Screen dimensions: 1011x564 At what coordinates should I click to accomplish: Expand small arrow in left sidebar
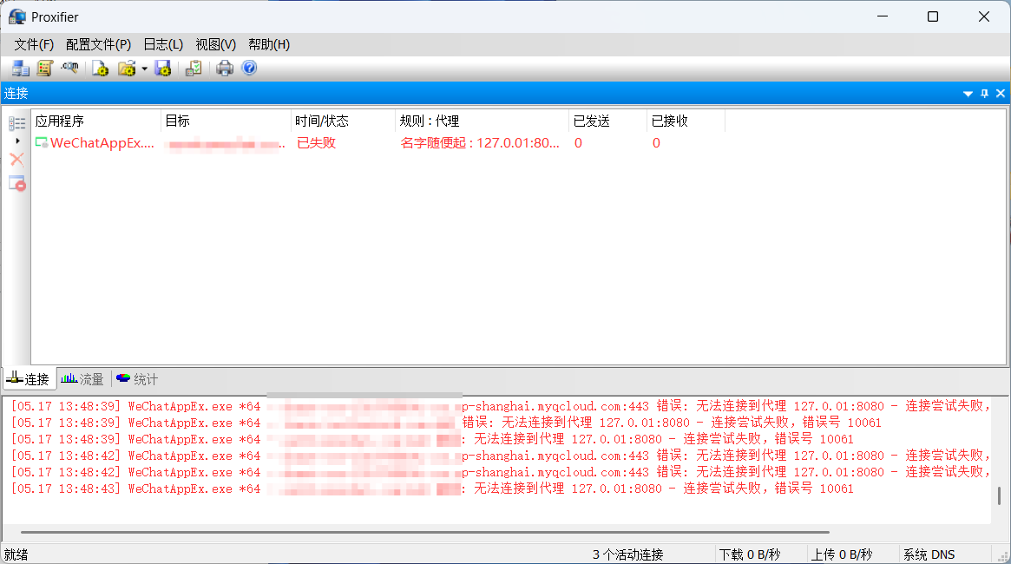tap(17, 141)
